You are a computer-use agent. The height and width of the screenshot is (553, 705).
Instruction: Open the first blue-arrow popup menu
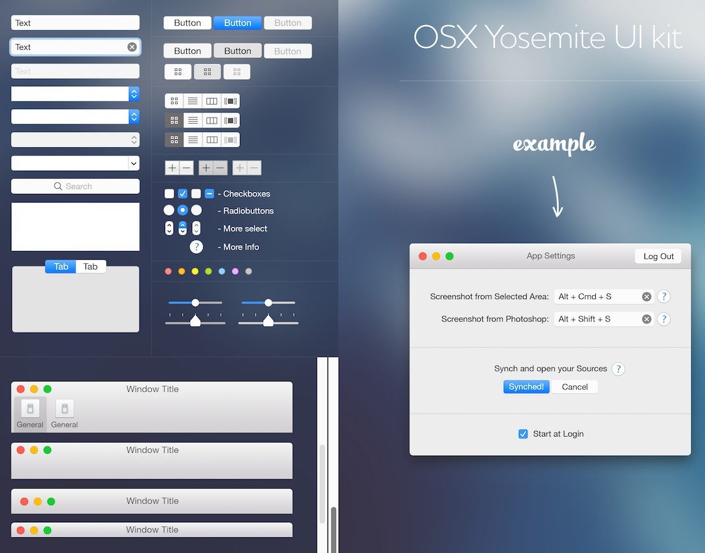click(75, 93)
